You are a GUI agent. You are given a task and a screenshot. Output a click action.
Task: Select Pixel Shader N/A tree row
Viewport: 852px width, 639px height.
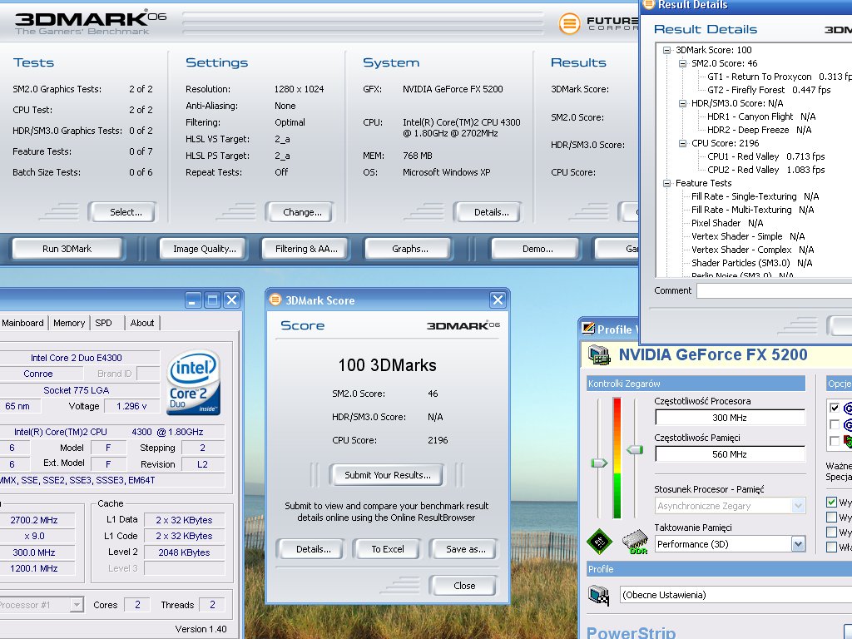[x=727, y=223]
